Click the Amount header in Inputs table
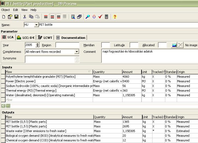Screen dimensions: 198x143 click(132, 72)
